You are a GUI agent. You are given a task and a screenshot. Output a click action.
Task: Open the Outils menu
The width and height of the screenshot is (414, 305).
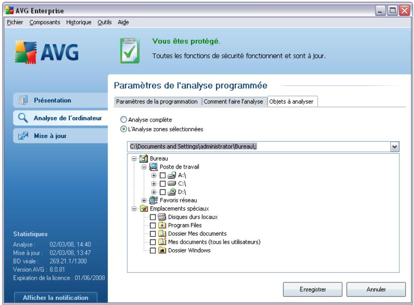coord(105,22)
